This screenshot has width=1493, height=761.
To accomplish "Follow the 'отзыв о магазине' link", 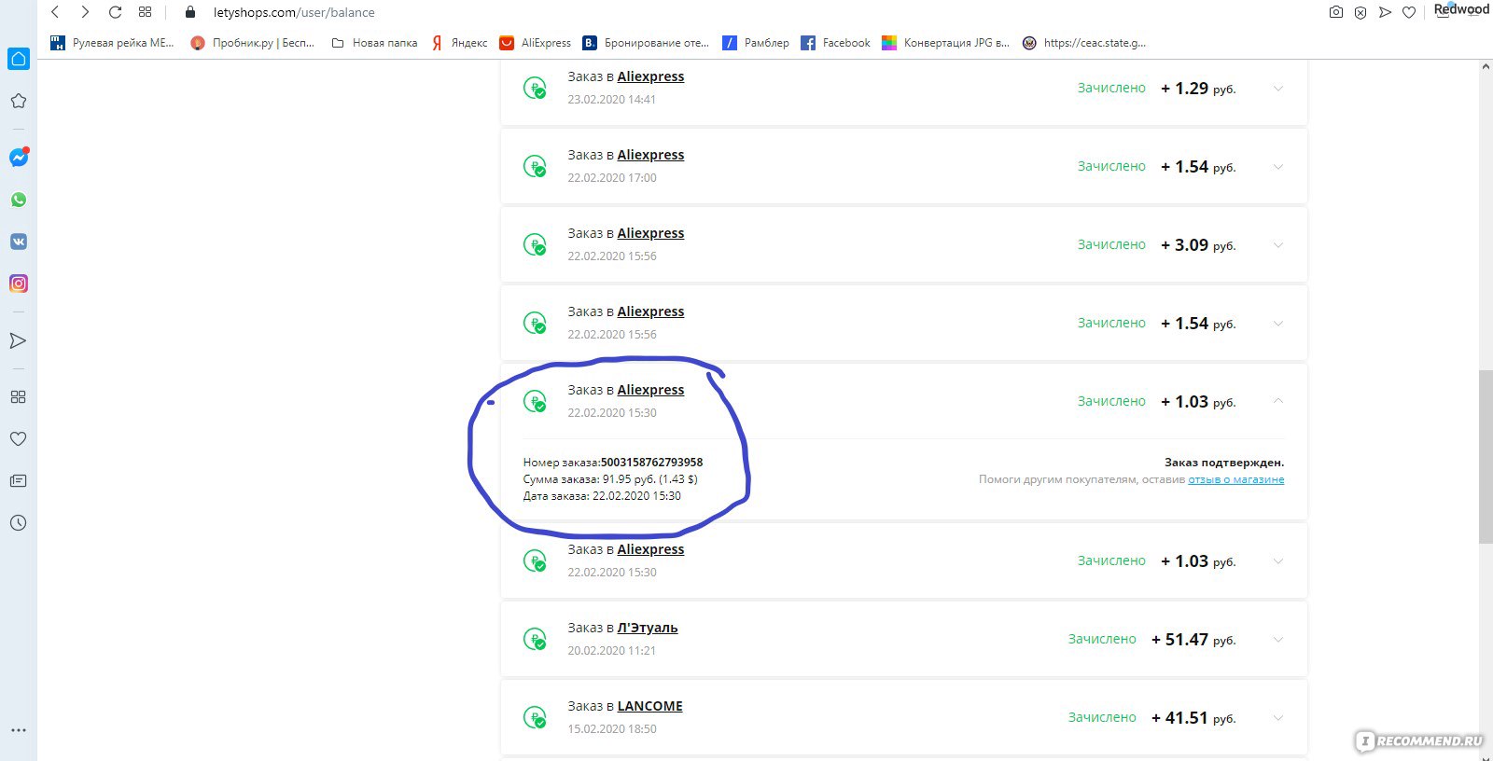I will (1236, 479).
